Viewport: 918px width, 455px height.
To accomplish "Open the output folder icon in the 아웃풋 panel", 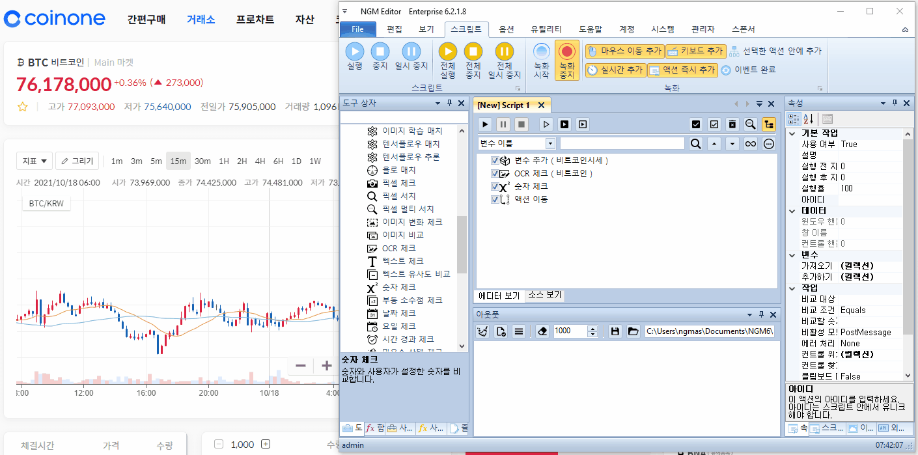I will (633, 331).
